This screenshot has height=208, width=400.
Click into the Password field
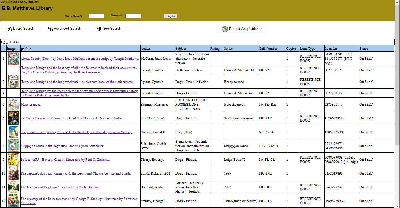pos(133,16)
